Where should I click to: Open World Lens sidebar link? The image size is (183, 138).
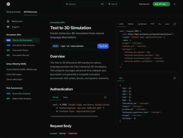pyautogui.click(x=17, y=21)
